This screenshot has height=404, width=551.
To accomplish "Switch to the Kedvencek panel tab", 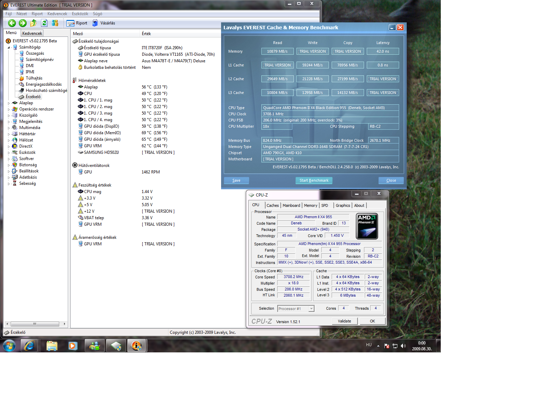I will 32,33.
